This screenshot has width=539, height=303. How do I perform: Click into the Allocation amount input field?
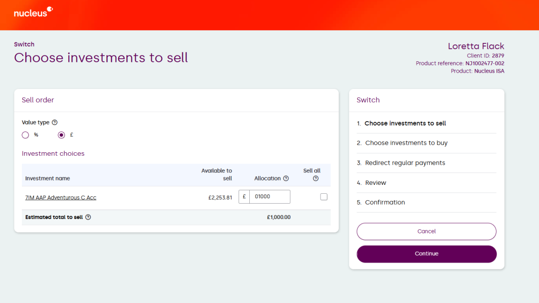click(x=269, y=197)
